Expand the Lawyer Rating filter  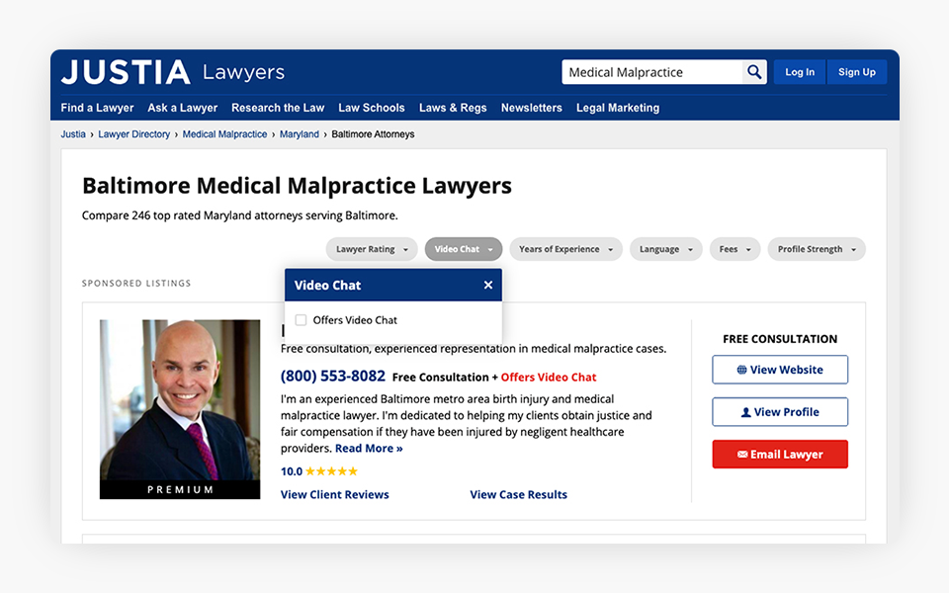372,249
